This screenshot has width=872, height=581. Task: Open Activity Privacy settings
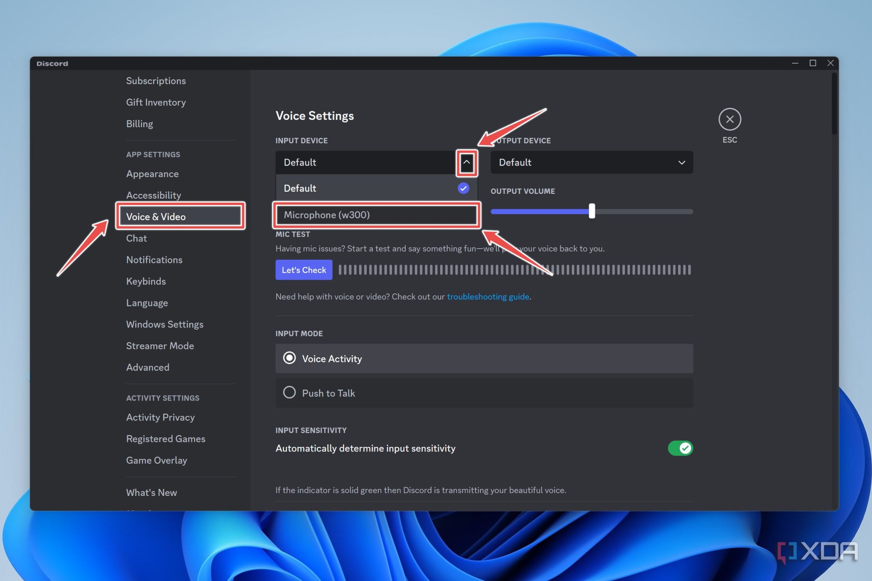[160, 417]
